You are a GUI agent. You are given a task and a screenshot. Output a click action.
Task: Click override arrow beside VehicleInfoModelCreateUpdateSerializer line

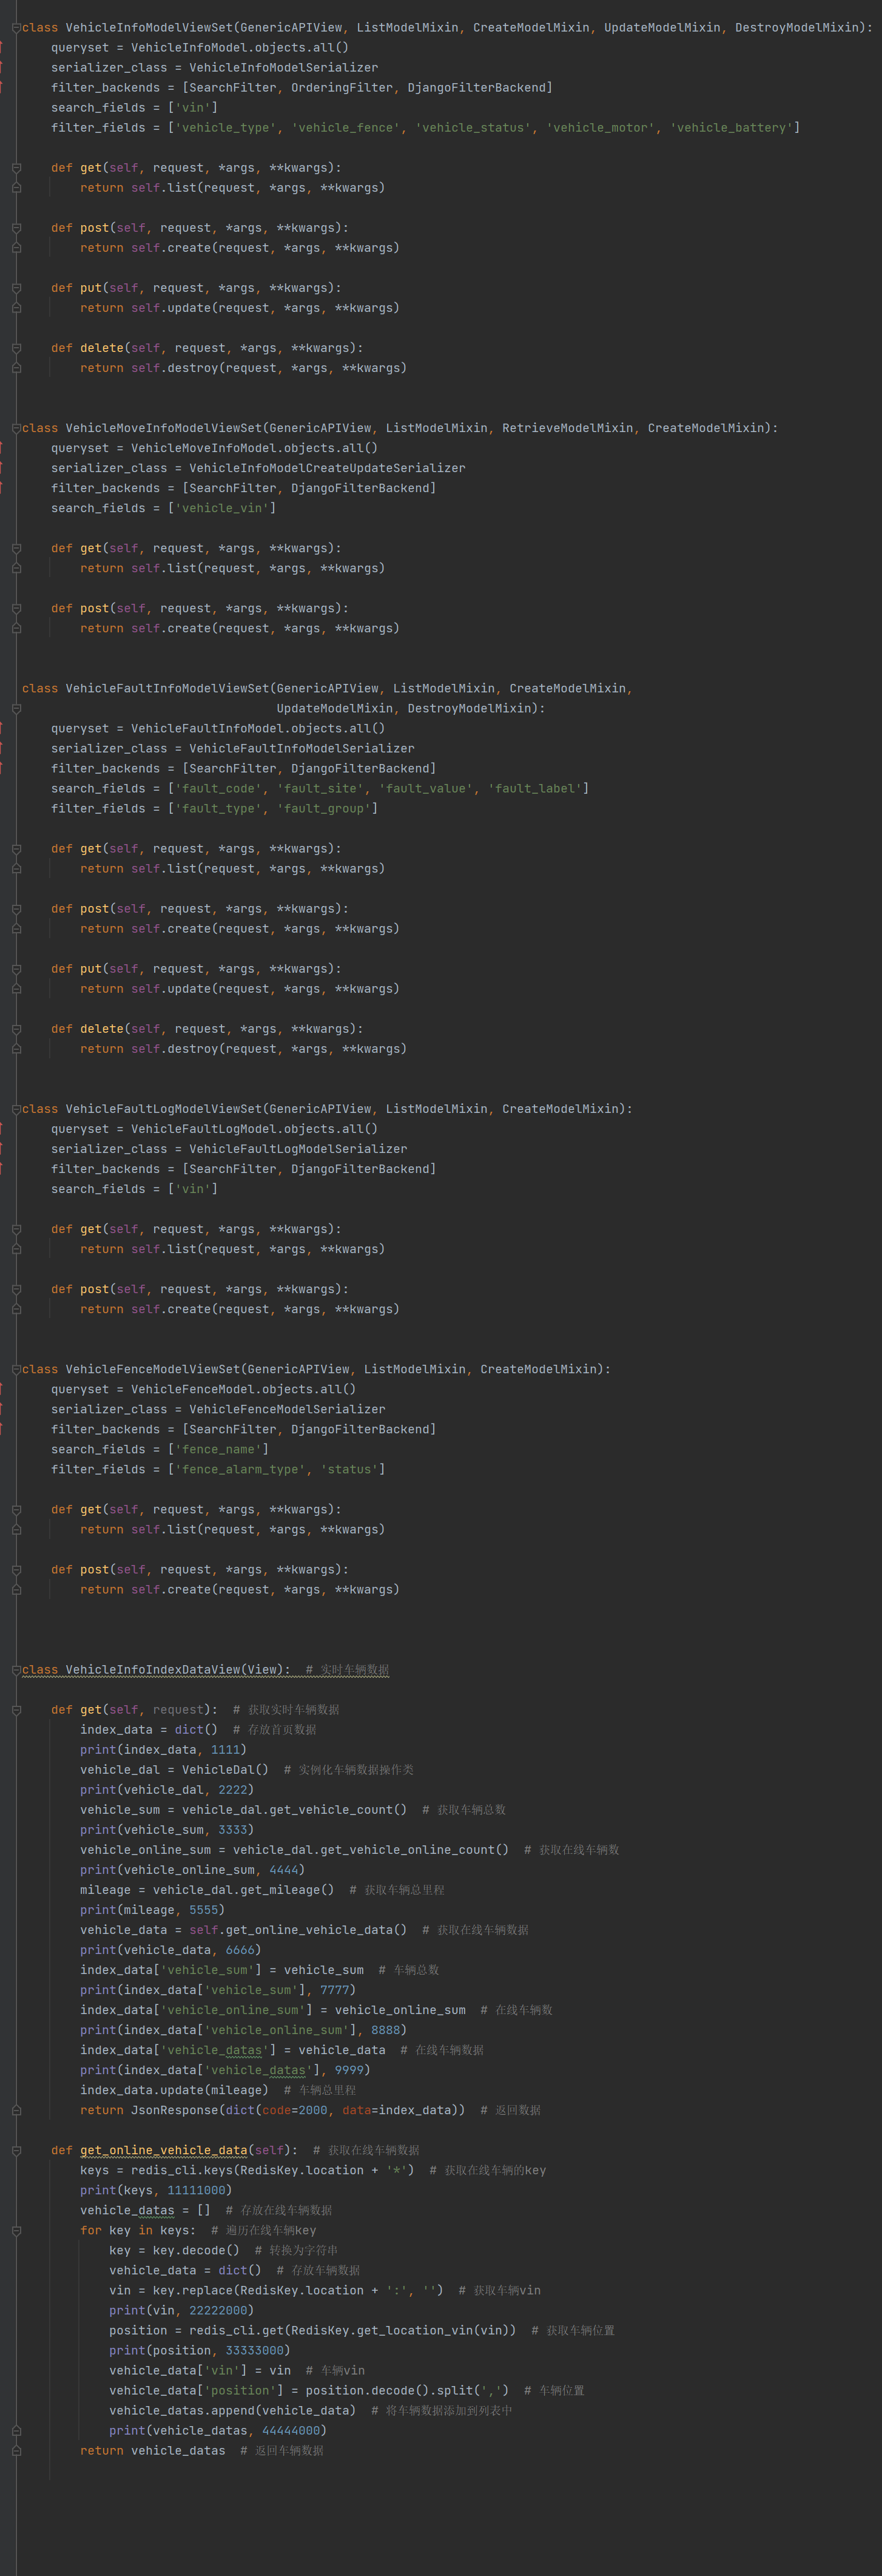2,468
